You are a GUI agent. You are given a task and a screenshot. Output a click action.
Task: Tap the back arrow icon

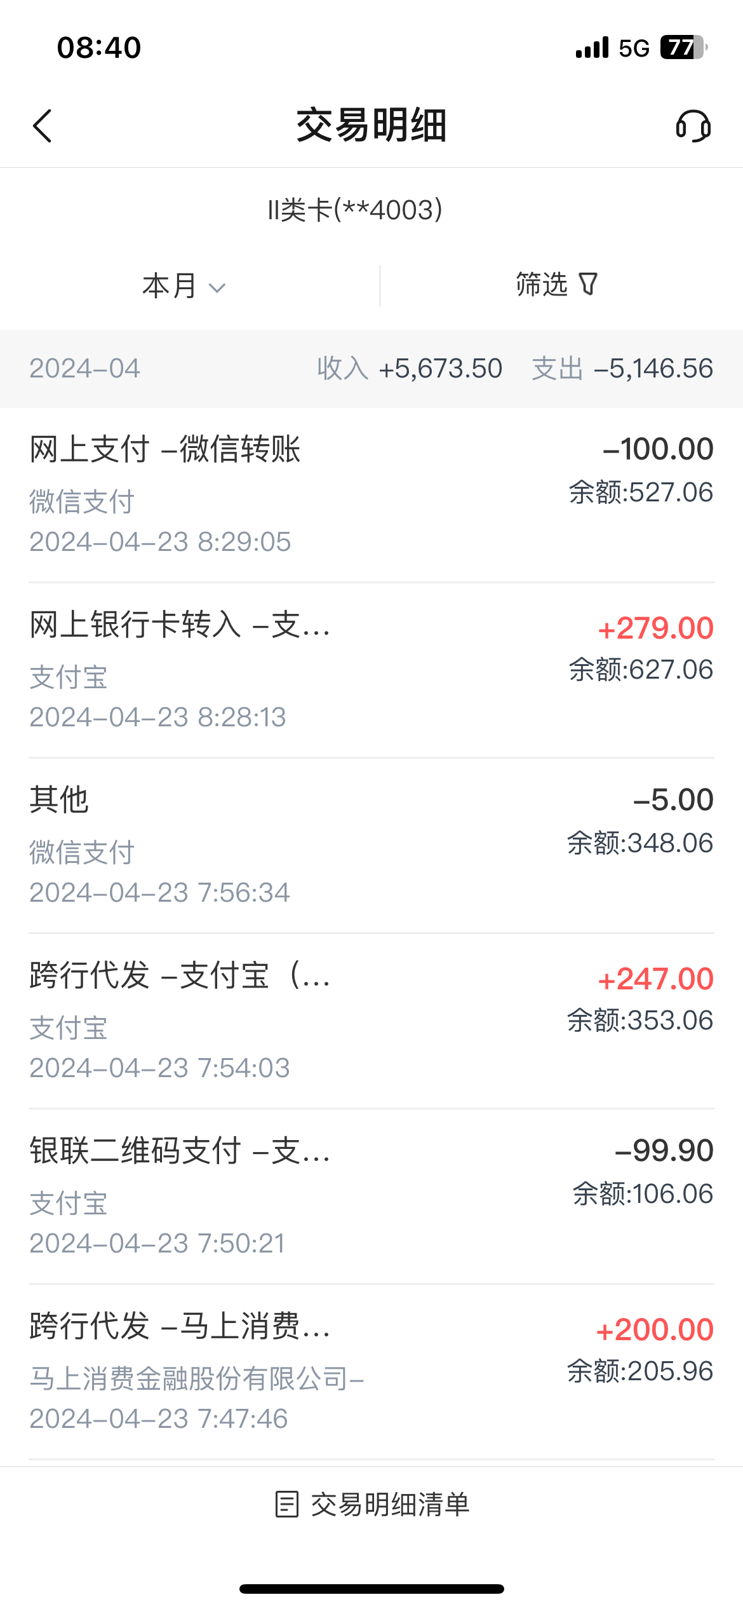pos(42,126)
